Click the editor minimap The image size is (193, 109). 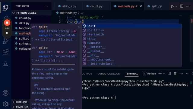[x=181, y=16]
